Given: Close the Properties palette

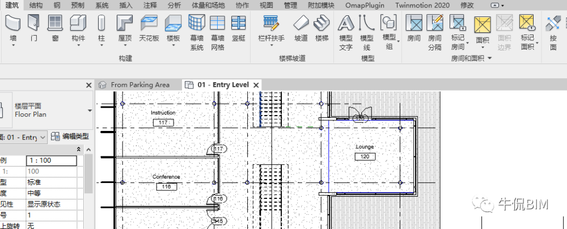Looking at the screenshot, I should (89, 86).
